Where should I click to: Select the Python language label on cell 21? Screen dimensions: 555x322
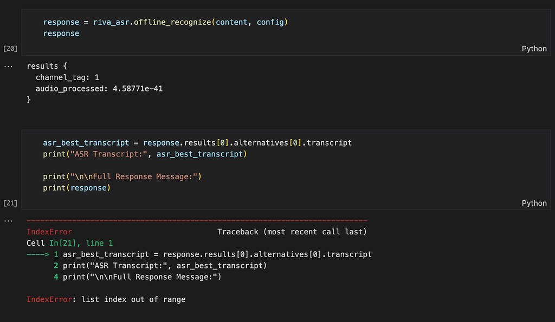click(x=534, y=203)
